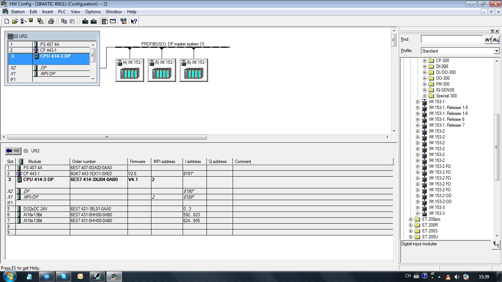Click the Open station toolbar icon

15,21
